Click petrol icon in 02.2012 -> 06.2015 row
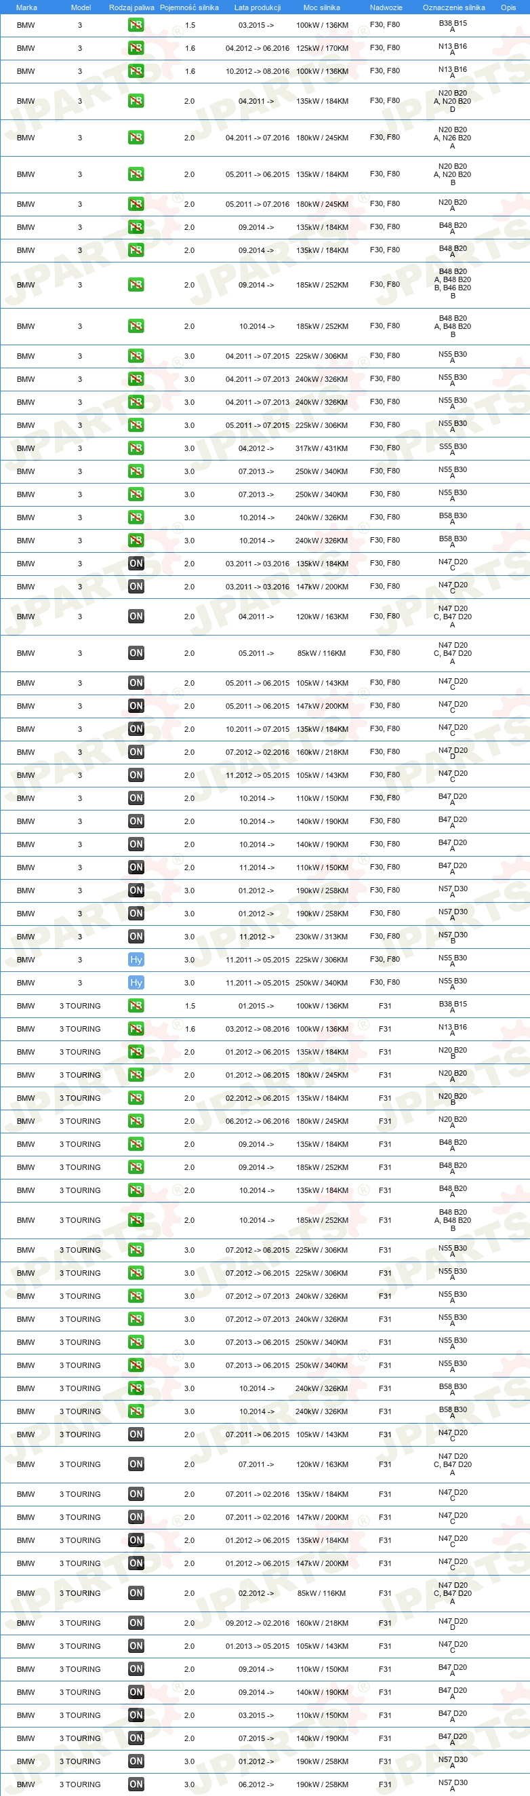The width and height of the screenshot is (530, 1796). tap(136, 1098)
